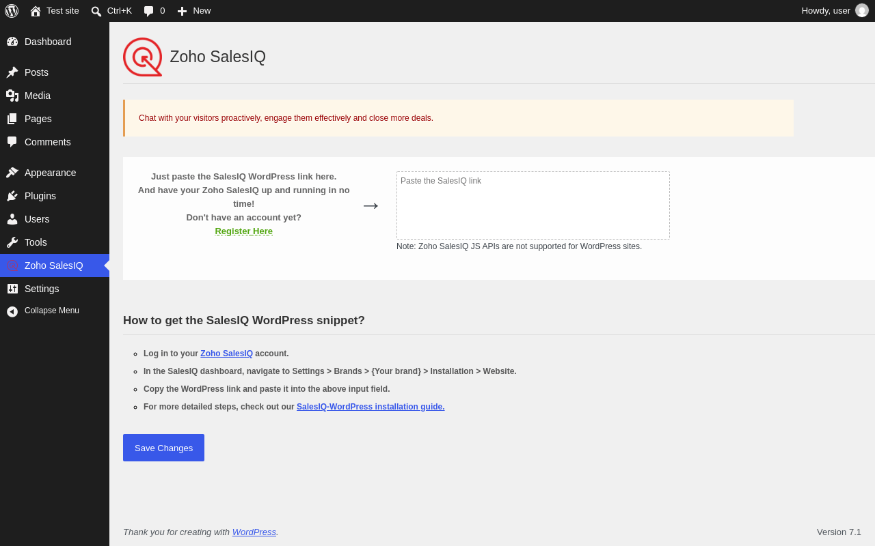Image resolution: width=875 pixels, height=546 pixels.
Task: Open the Test site home icon
Action: (x=36, y=11)
